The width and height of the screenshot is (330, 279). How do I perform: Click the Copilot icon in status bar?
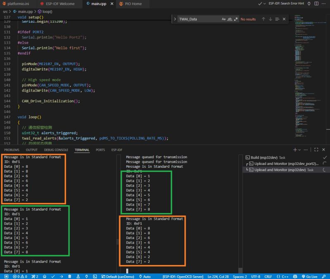(295, 277)
